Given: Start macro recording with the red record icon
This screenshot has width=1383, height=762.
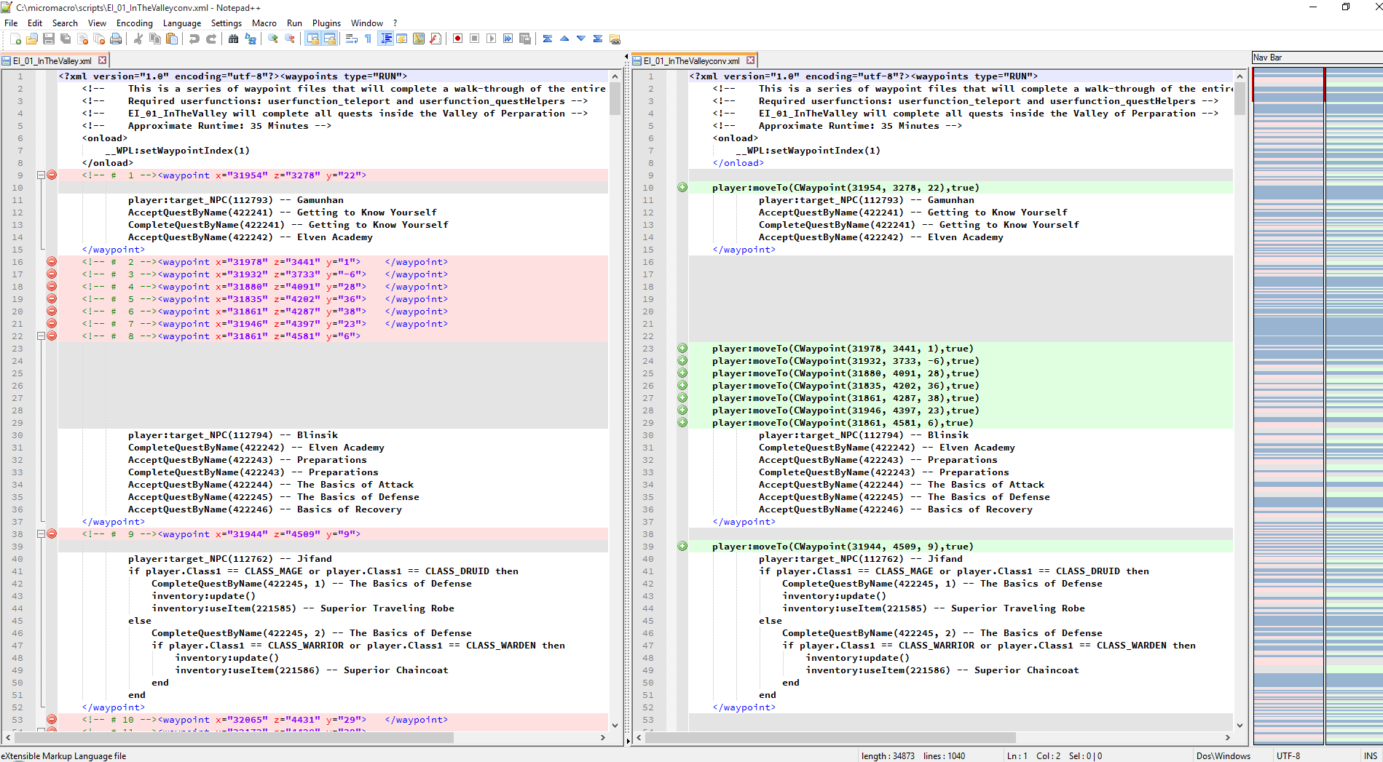Looking at the screenshot, I should (x=457, y=39).
